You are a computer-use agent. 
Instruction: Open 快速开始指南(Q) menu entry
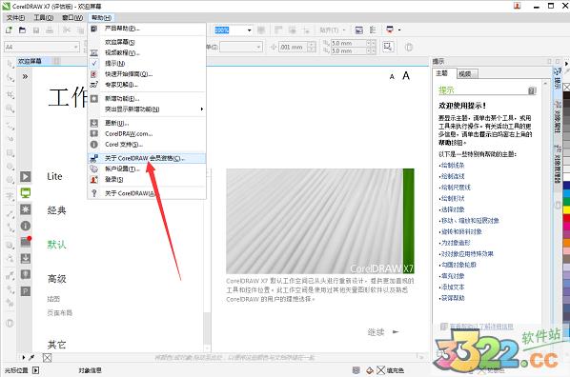[147, 73]
